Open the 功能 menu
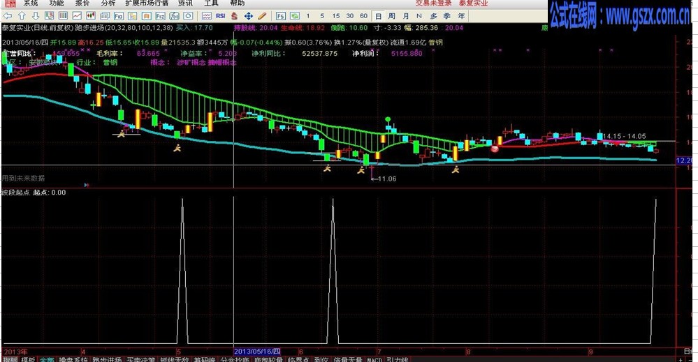Image resolution: width=698 pixels, height=362 pixels. [x=57, y=3]
